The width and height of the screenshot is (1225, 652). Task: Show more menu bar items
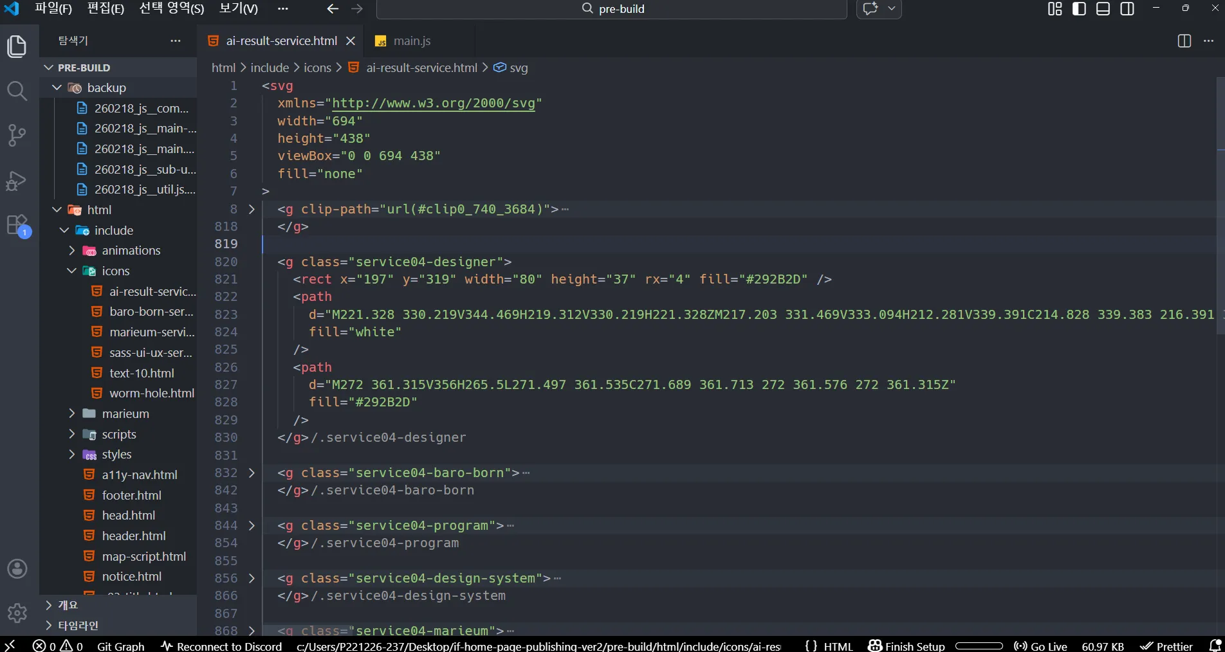[283, 9]
